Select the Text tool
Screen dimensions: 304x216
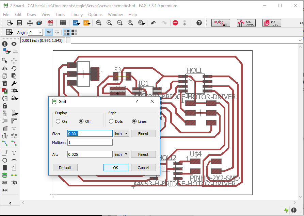pos(14,153)
